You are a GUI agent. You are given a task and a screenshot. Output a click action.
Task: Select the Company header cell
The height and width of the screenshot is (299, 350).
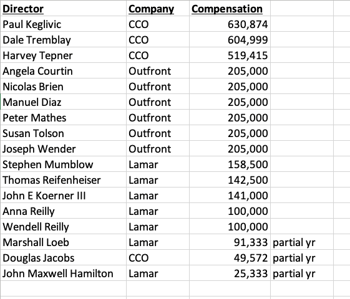[158, 8]
